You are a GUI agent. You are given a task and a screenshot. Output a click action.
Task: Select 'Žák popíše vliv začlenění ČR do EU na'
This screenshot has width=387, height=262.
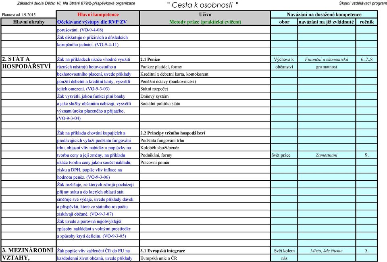coord(98,251)
